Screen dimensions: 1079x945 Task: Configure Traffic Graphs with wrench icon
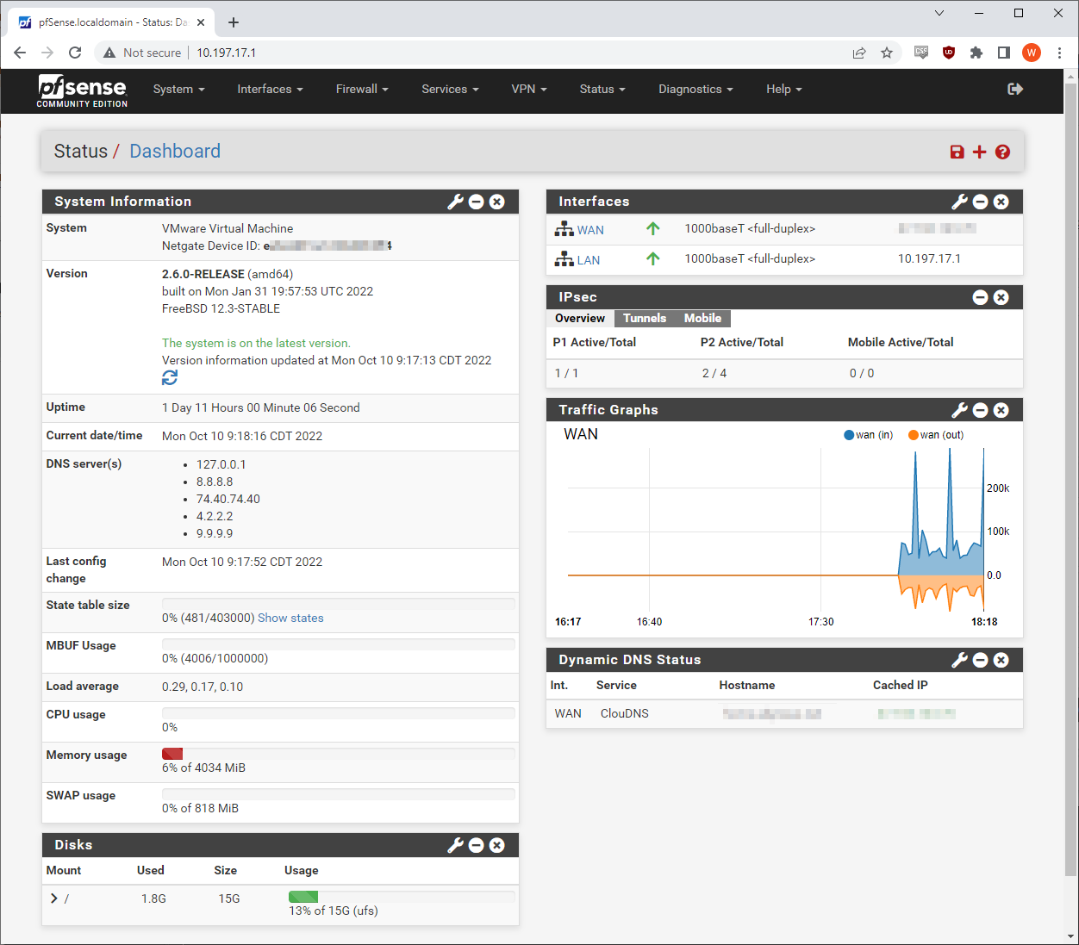[x=959, y=410]
